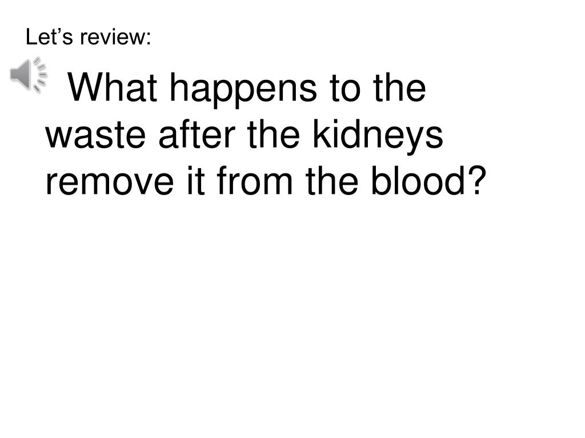
Task: Select the "Let's review:" title text
Action: tap(89, 37)
